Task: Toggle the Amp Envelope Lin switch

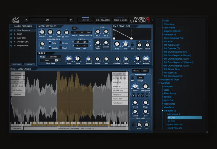Action: [132, 44]
